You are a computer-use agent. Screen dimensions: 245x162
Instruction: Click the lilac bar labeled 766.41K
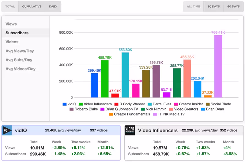(218, 66)
